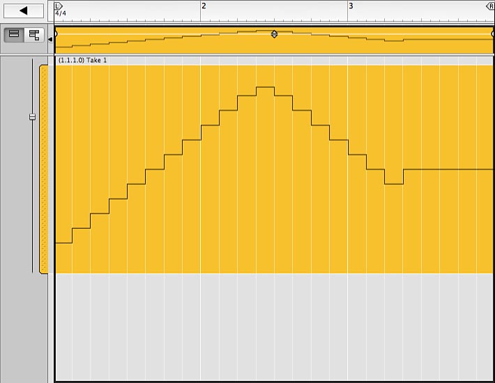Click the empty gray area below the region
The width and height of the screenshot is (495, 383).
273,326
